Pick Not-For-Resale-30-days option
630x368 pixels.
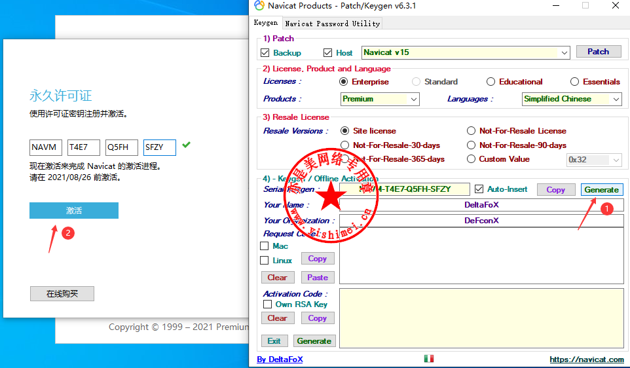tap(344, 145)
